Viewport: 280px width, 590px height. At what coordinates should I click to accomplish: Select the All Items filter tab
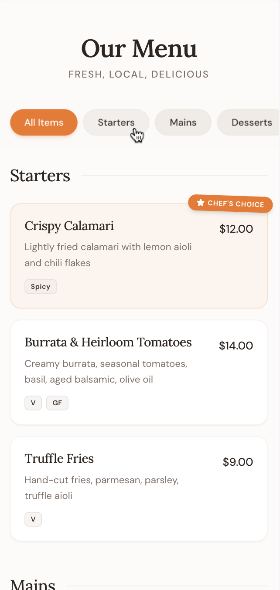click(44, 122)
